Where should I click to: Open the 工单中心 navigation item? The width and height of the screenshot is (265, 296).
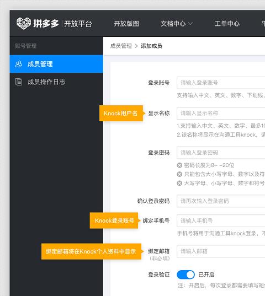point(227,24)
